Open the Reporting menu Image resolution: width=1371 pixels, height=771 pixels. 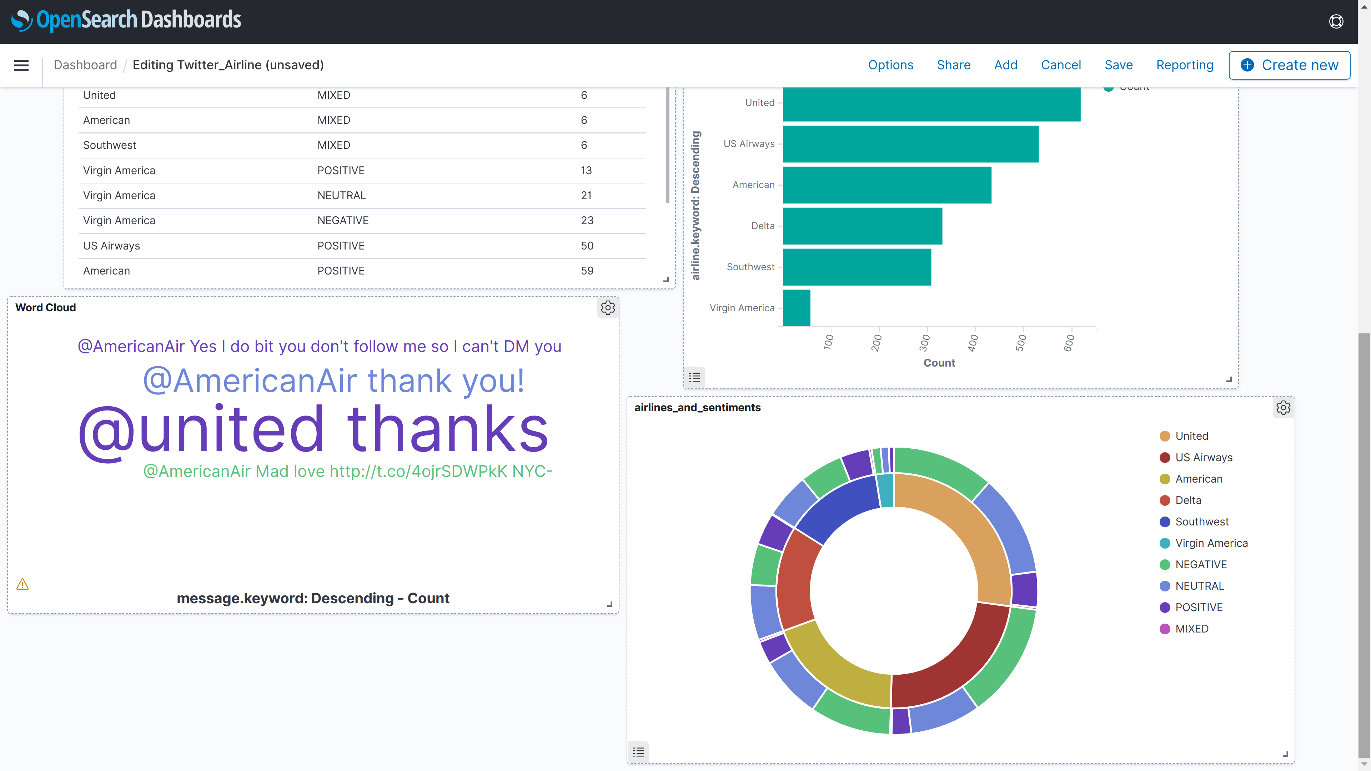1184,65
